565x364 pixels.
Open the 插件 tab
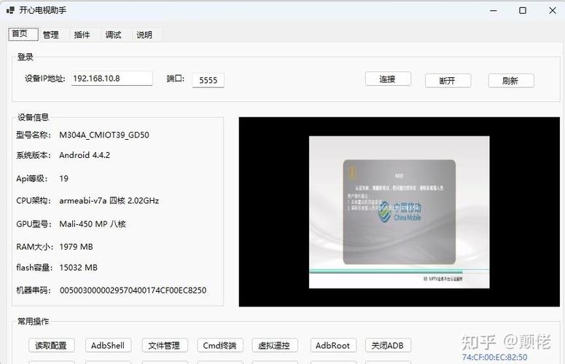click(x=82, y=34)
